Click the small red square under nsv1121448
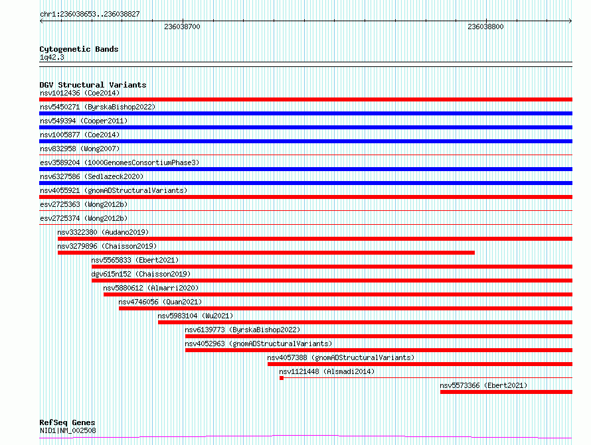Image resolution: width=591 pixels, height=445 pixels. 282,378
